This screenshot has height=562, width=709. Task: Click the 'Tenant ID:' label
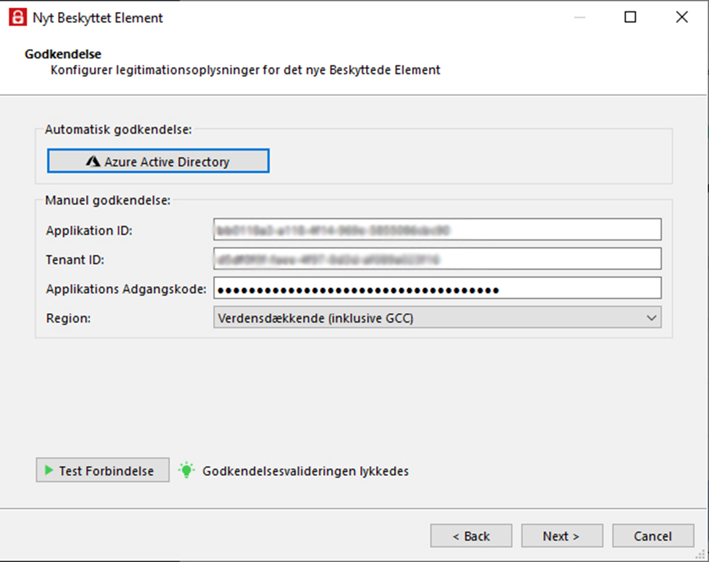pyautogui.click(x=75, y=260)
